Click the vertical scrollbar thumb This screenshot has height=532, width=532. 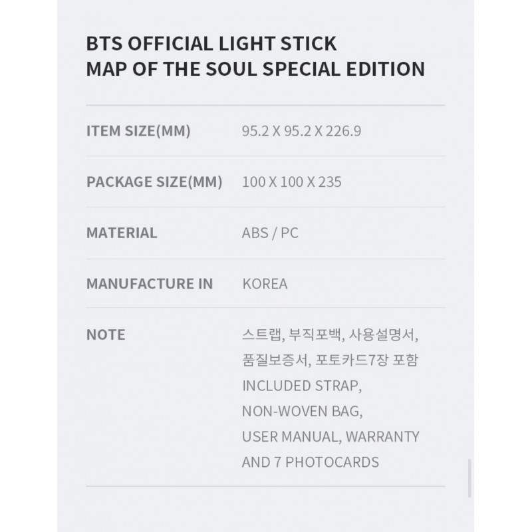point(470,478)
